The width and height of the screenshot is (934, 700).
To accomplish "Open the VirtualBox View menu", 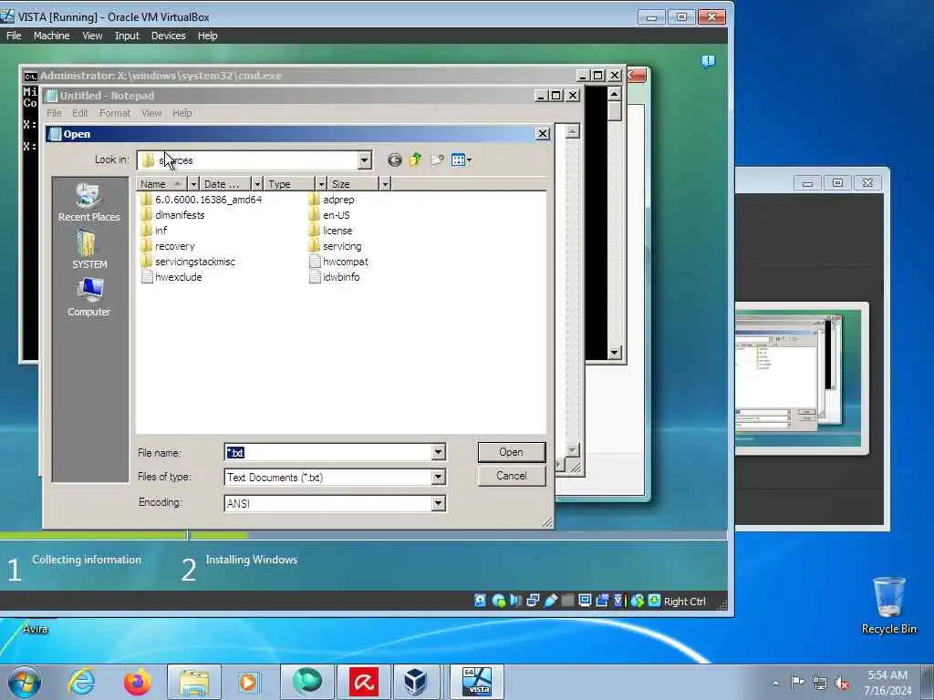I will [x=92, y=36].
